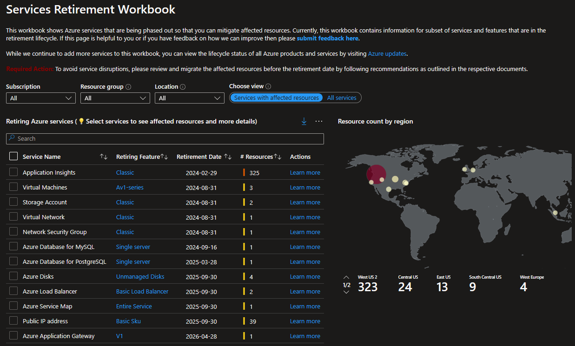Select the Public IP address checkbox
The width and height of the screenshot is (575, 346).
tap(13, 321)
